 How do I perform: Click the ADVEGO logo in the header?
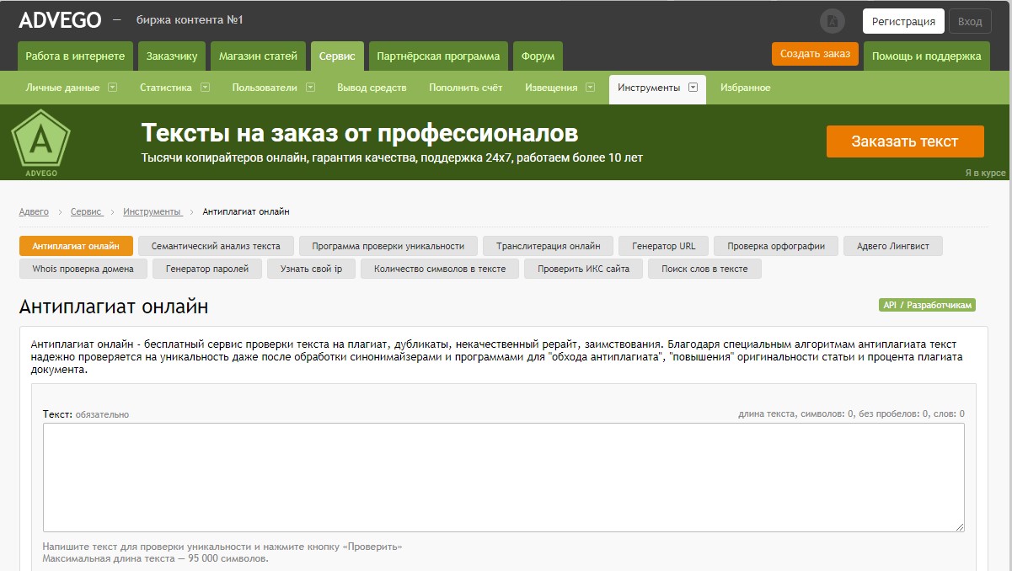pos(60,19)
